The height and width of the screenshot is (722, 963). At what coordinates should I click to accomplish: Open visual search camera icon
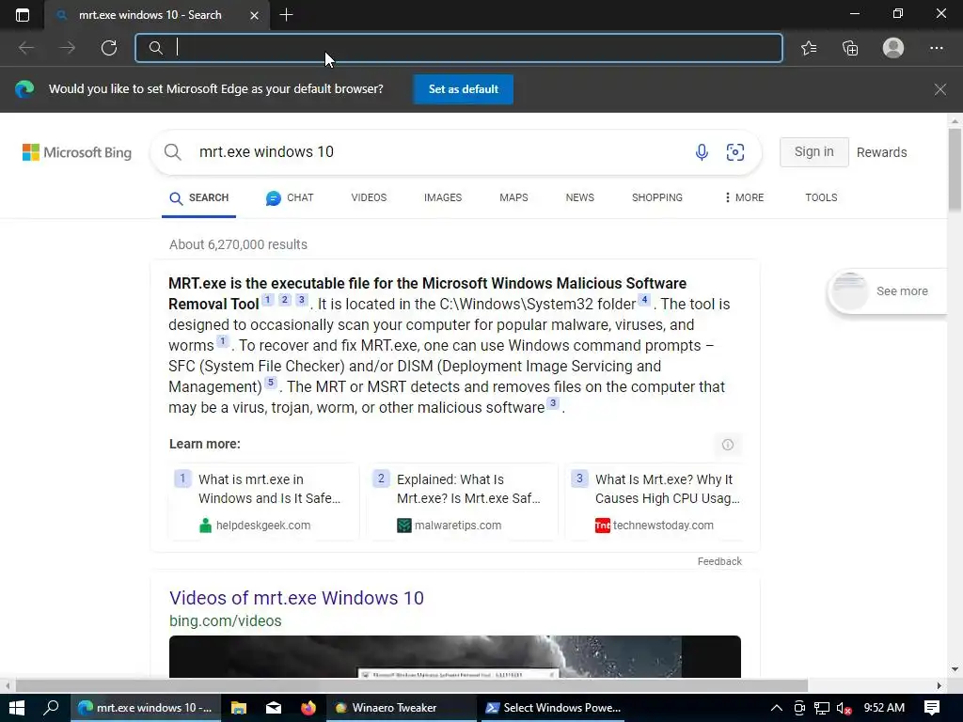[x=735, y=152]
